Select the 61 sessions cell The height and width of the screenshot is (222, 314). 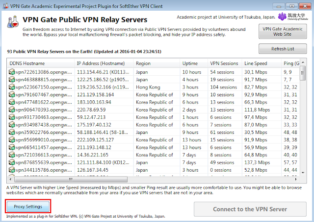click(x=222, y=133)
